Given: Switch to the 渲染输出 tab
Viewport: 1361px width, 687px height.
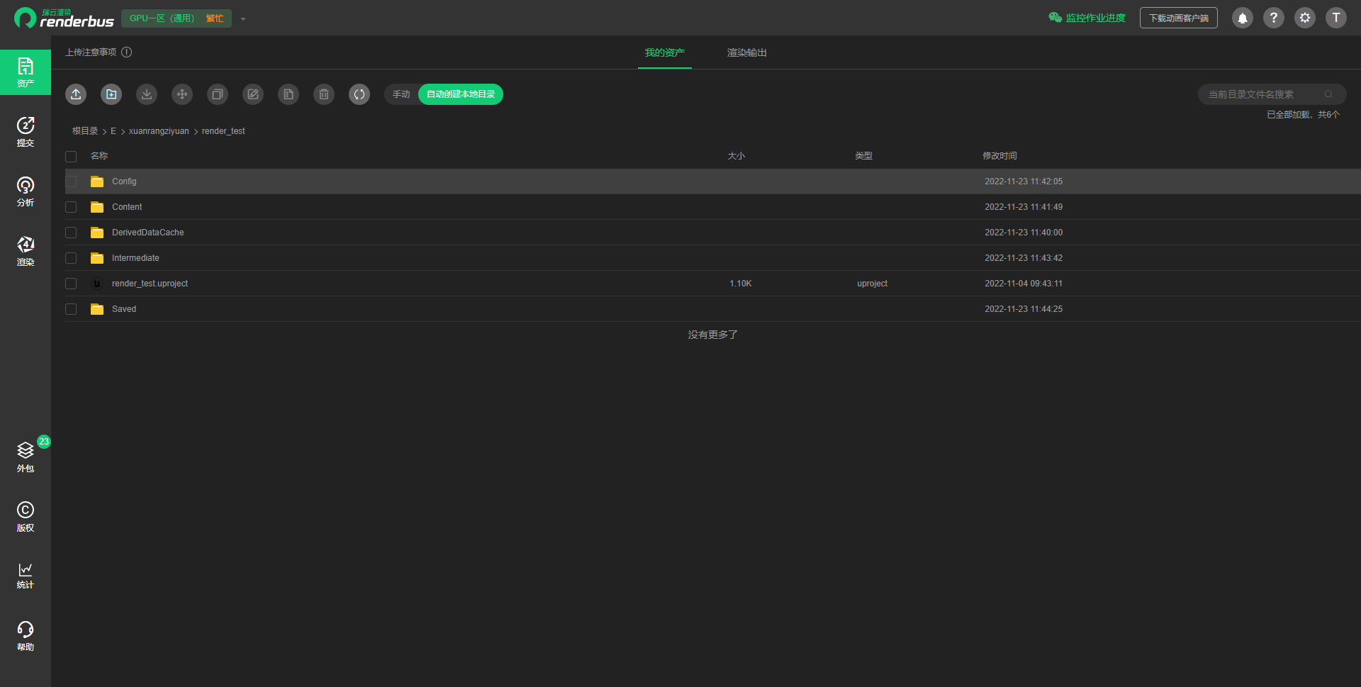Looking at the screenshot, I should click(747, 53).
